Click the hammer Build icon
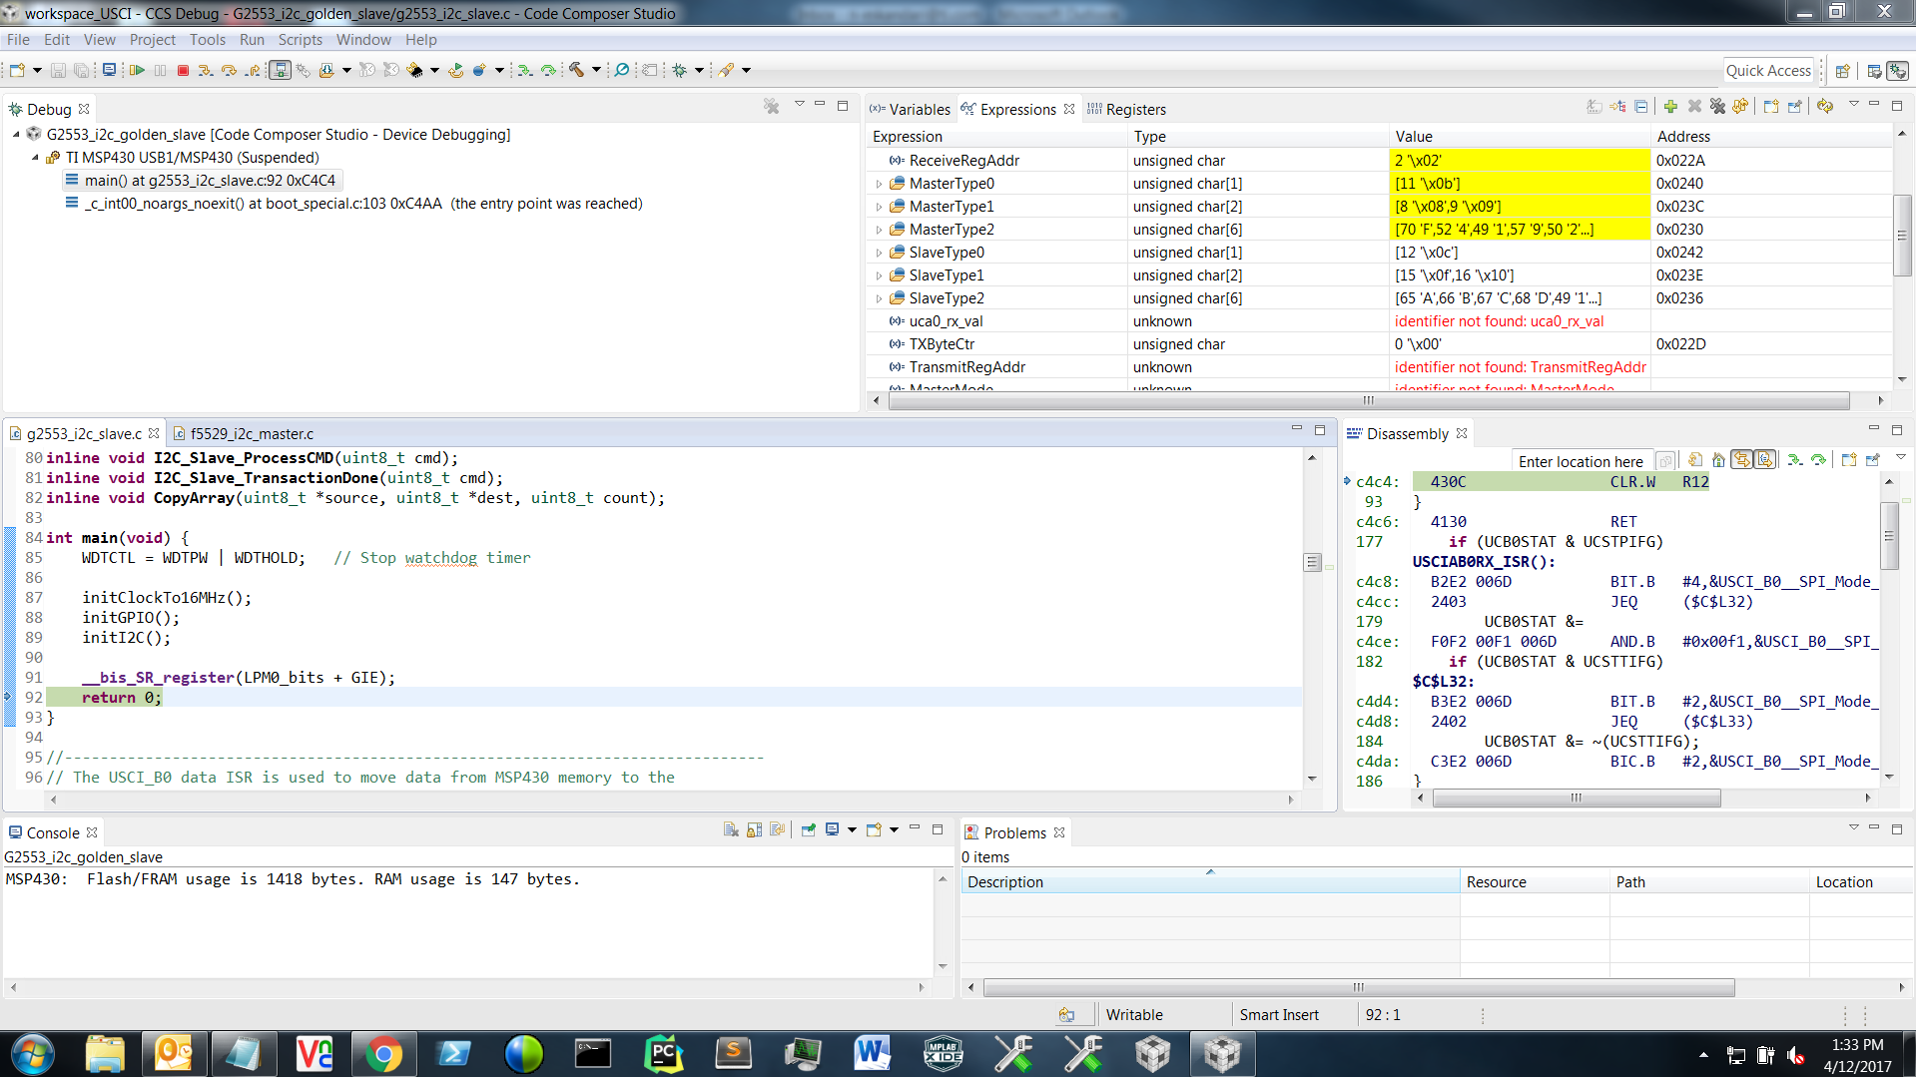 (x=576, y=70)
